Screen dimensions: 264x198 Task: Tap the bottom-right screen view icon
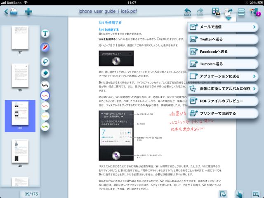point(256,194)
